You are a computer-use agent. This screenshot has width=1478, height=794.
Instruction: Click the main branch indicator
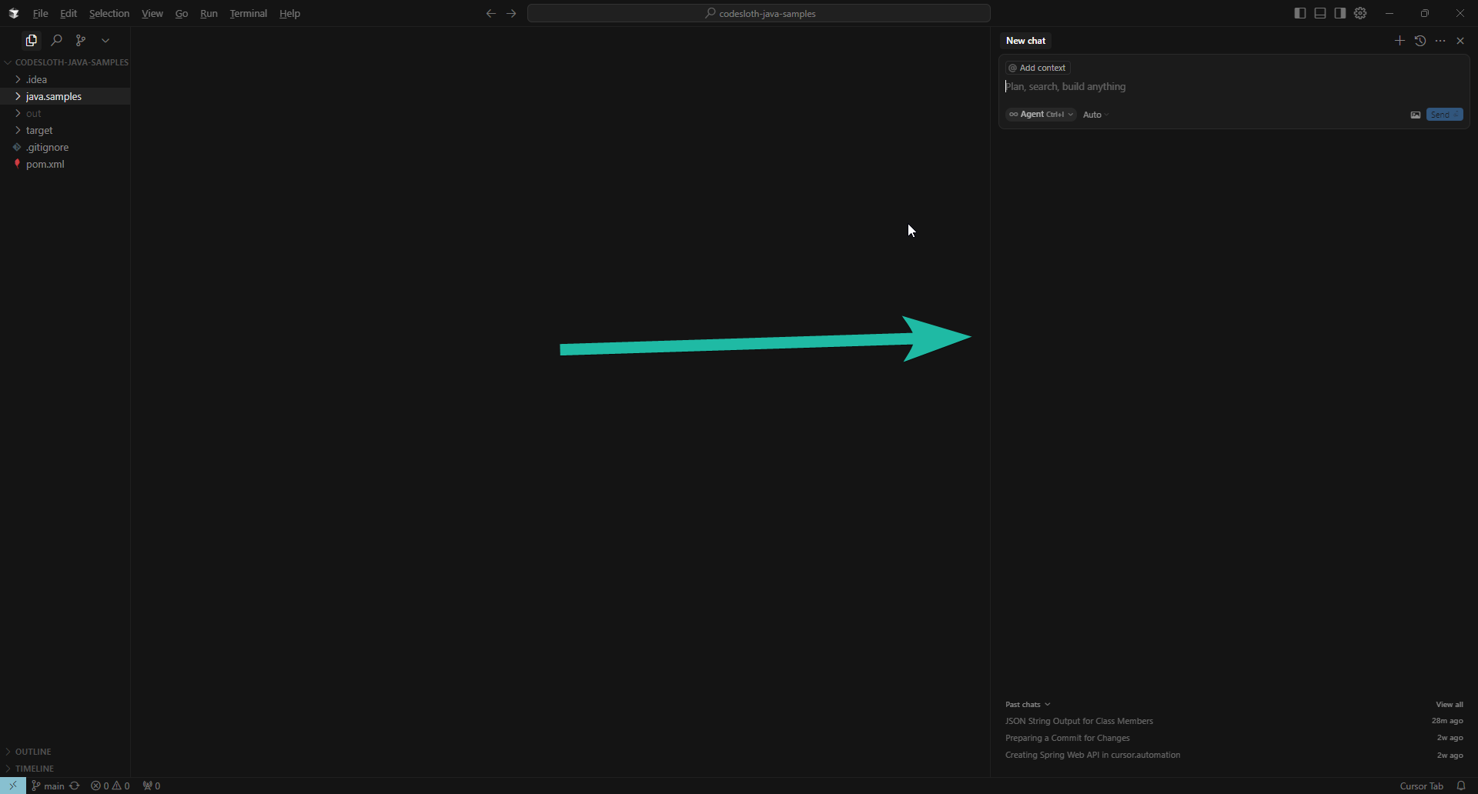click(48, 786)
